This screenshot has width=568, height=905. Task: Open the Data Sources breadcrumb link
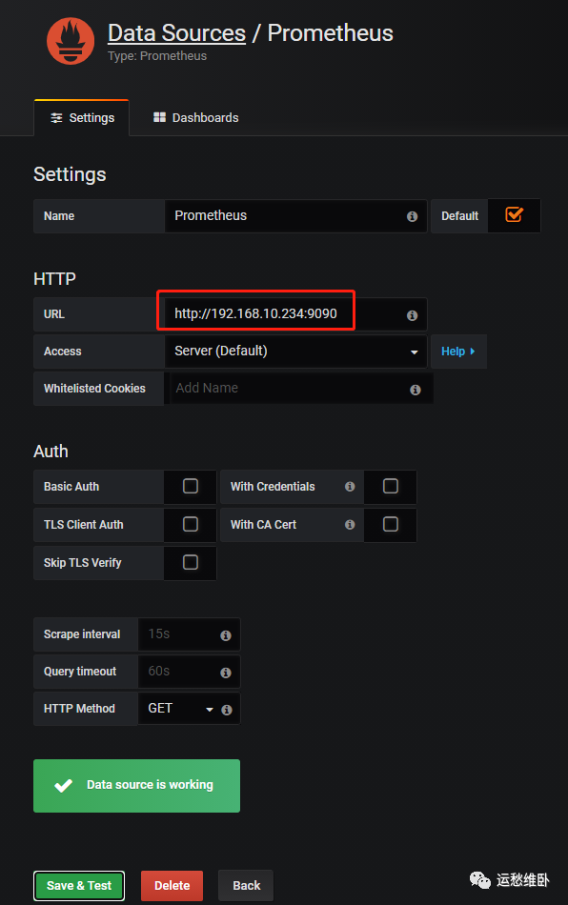(176, 33)
